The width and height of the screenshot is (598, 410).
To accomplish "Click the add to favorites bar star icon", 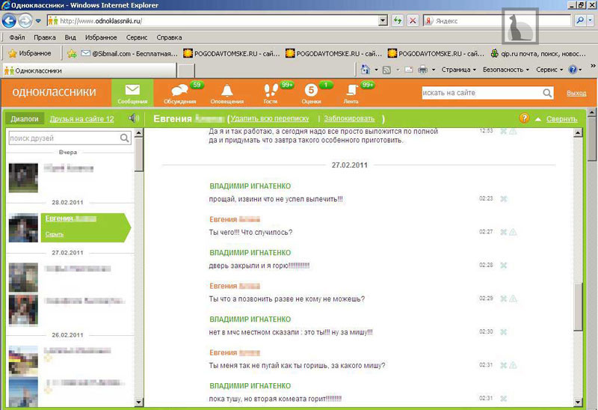I will pos(72,54).
